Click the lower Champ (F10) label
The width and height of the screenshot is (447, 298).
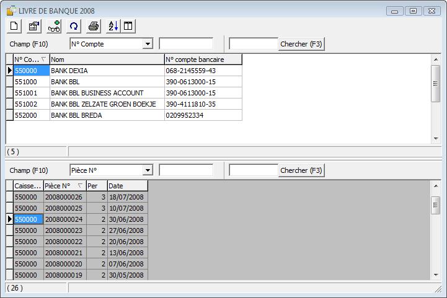click(29, 170)
